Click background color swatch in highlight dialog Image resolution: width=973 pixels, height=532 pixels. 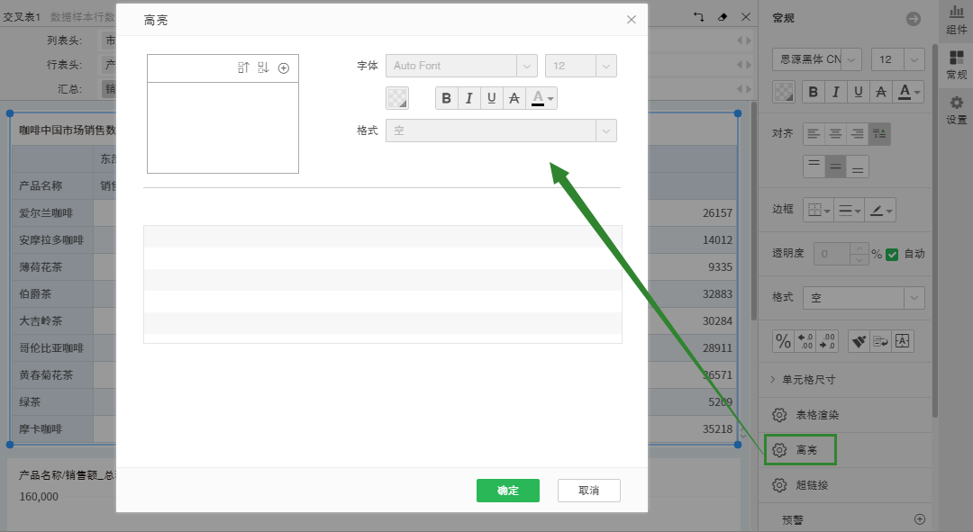[x=397, y=98]
